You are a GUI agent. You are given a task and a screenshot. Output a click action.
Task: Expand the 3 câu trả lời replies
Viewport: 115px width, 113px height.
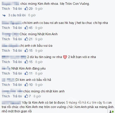coord(17,15)
